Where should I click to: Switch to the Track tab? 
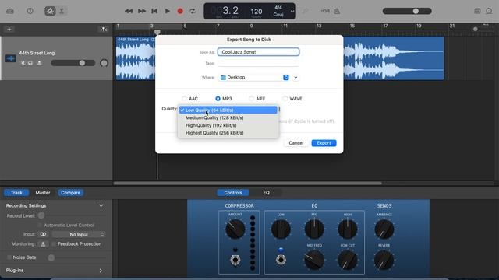click(x=16, y=193)
